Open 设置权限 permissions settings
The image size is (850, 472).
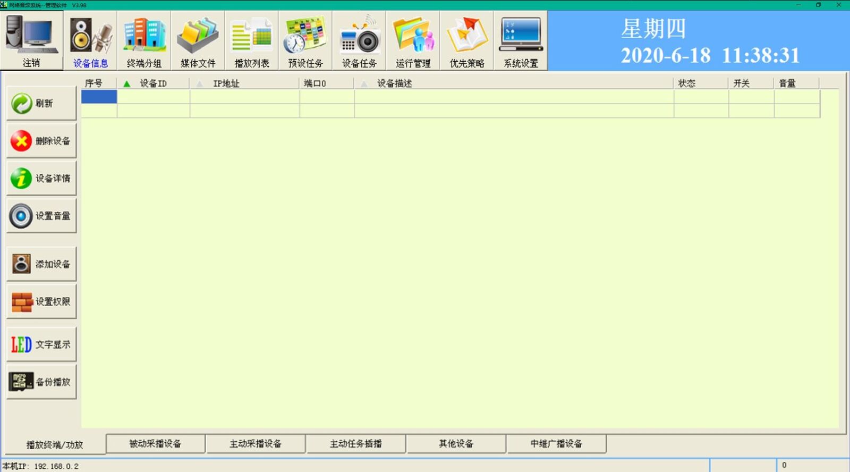pyautogui.click(x=41, y=301)
